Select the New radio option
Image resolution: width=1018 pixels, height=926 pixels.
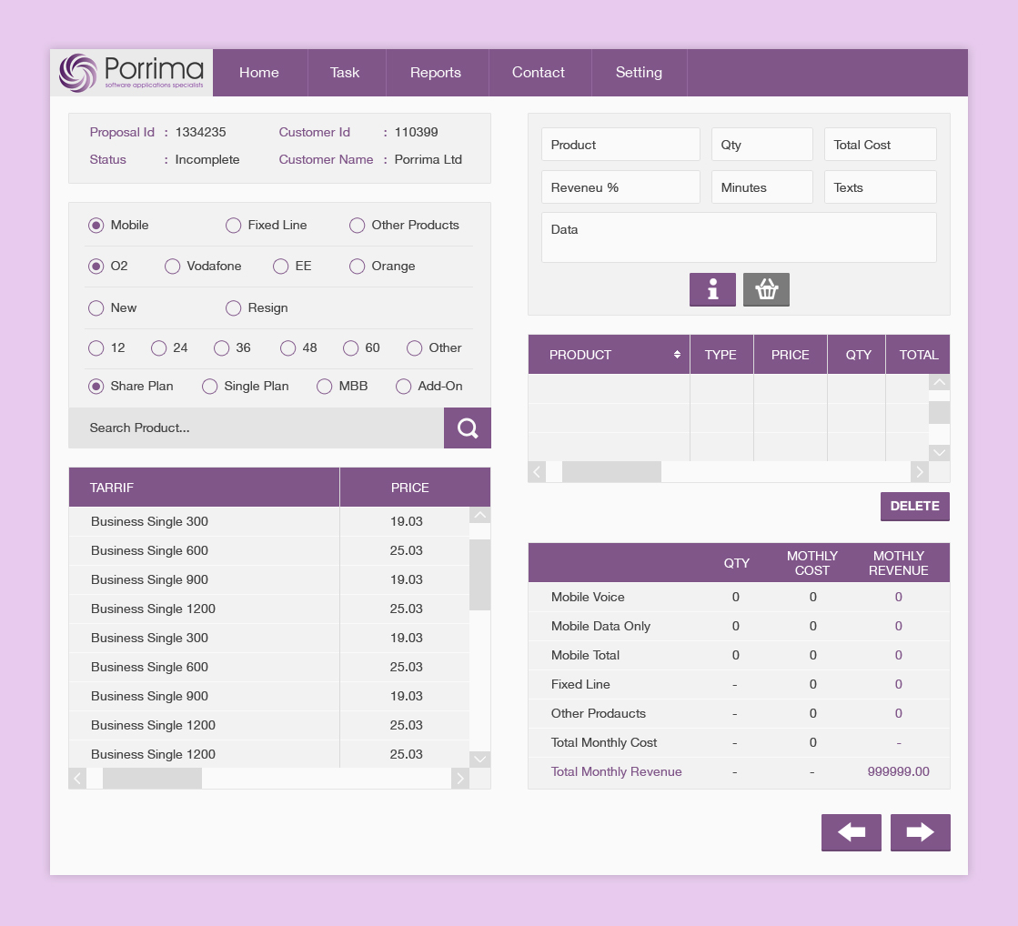pos(96,307)
